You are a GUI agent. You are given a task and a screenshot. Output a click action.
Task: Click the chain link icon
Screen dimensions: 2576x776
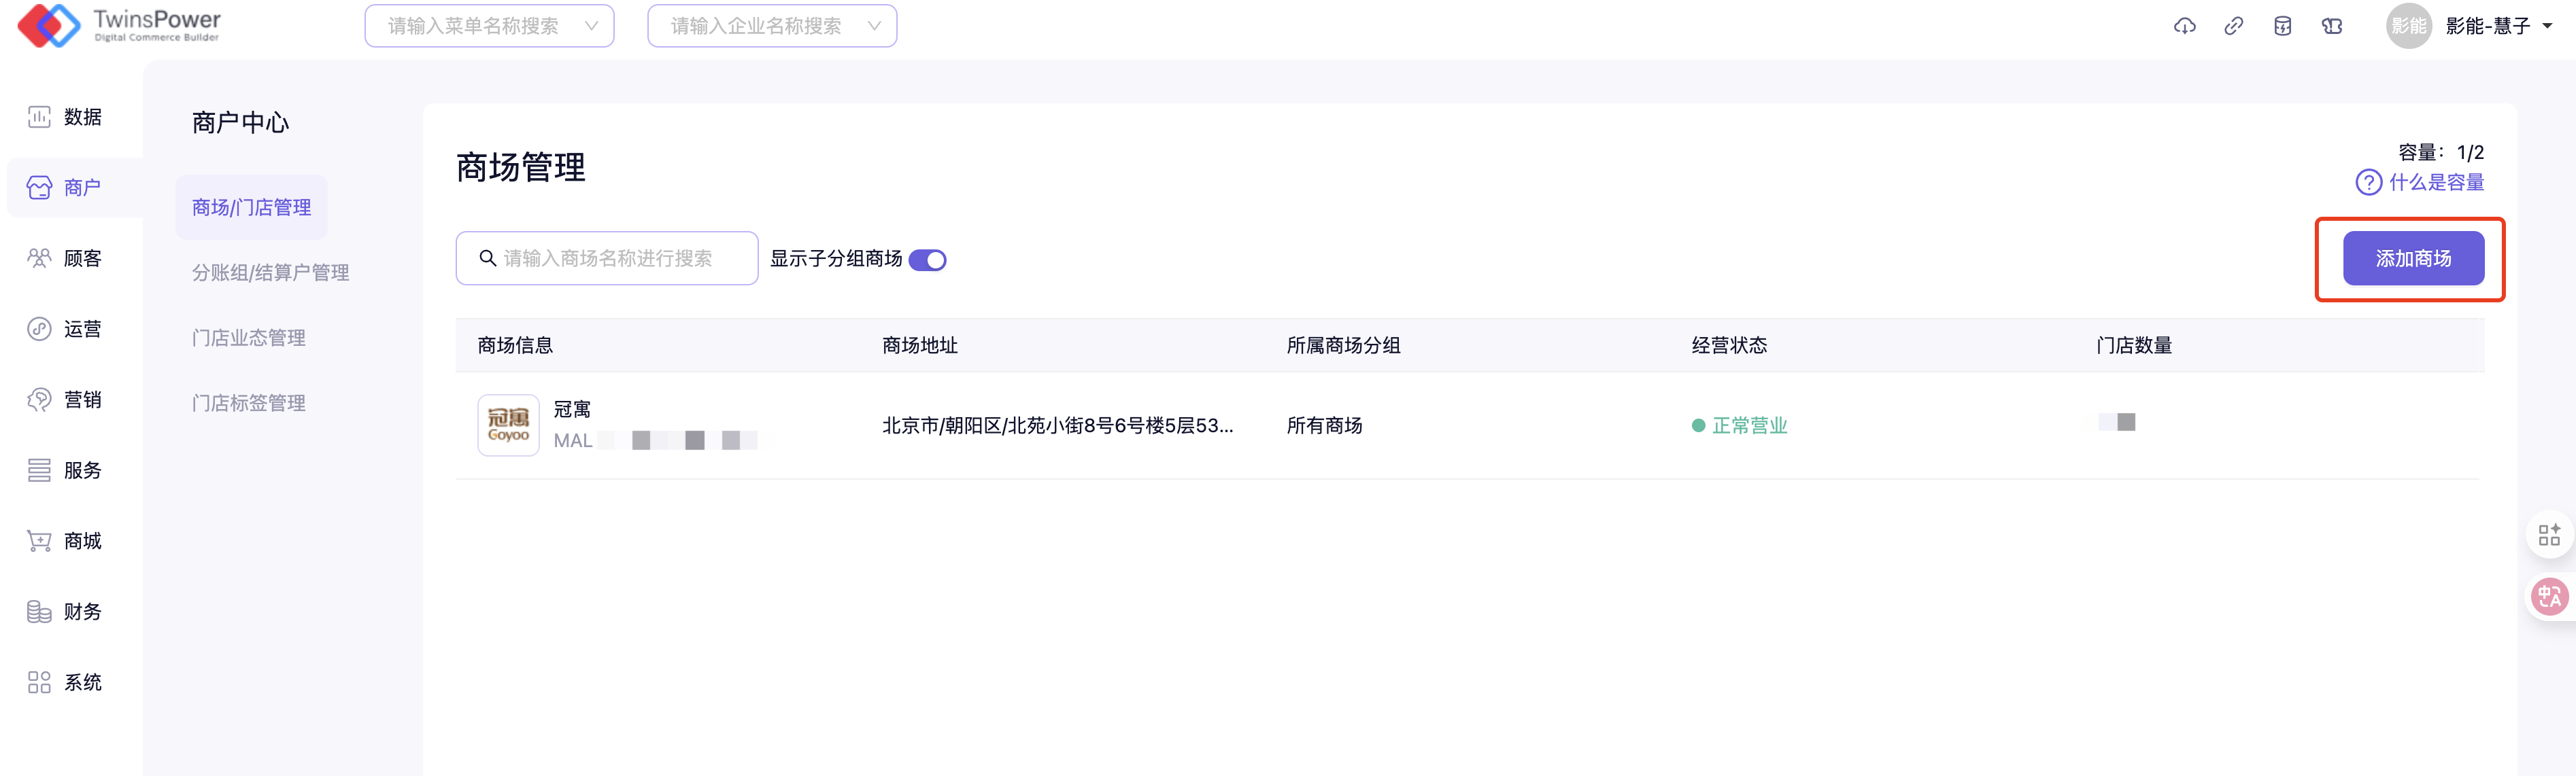tap(2233, 27)
